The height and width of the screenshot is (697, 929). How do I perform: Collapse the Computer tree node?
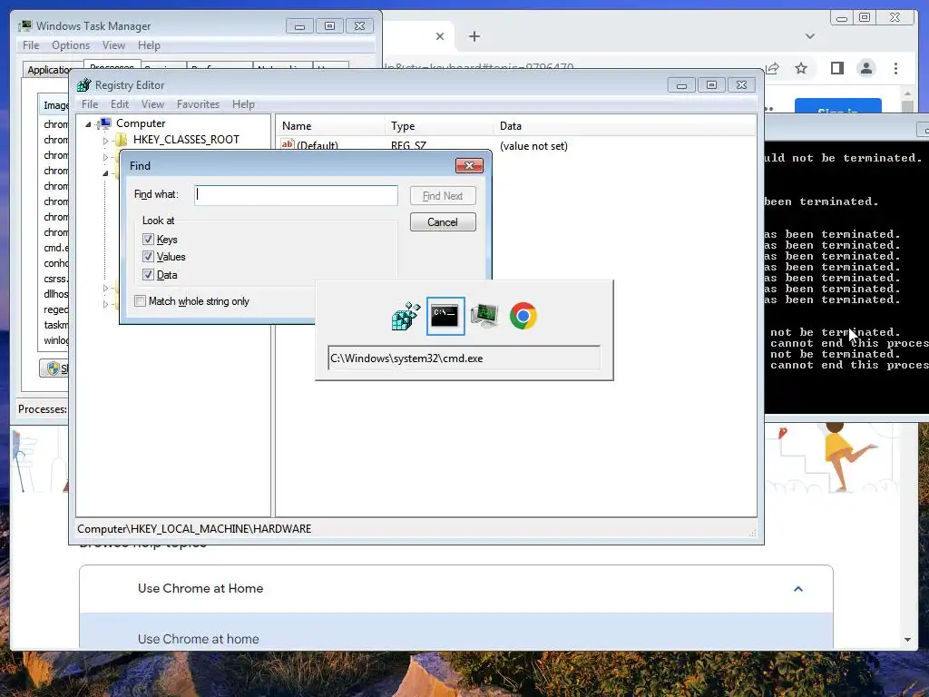pos(88,123)
